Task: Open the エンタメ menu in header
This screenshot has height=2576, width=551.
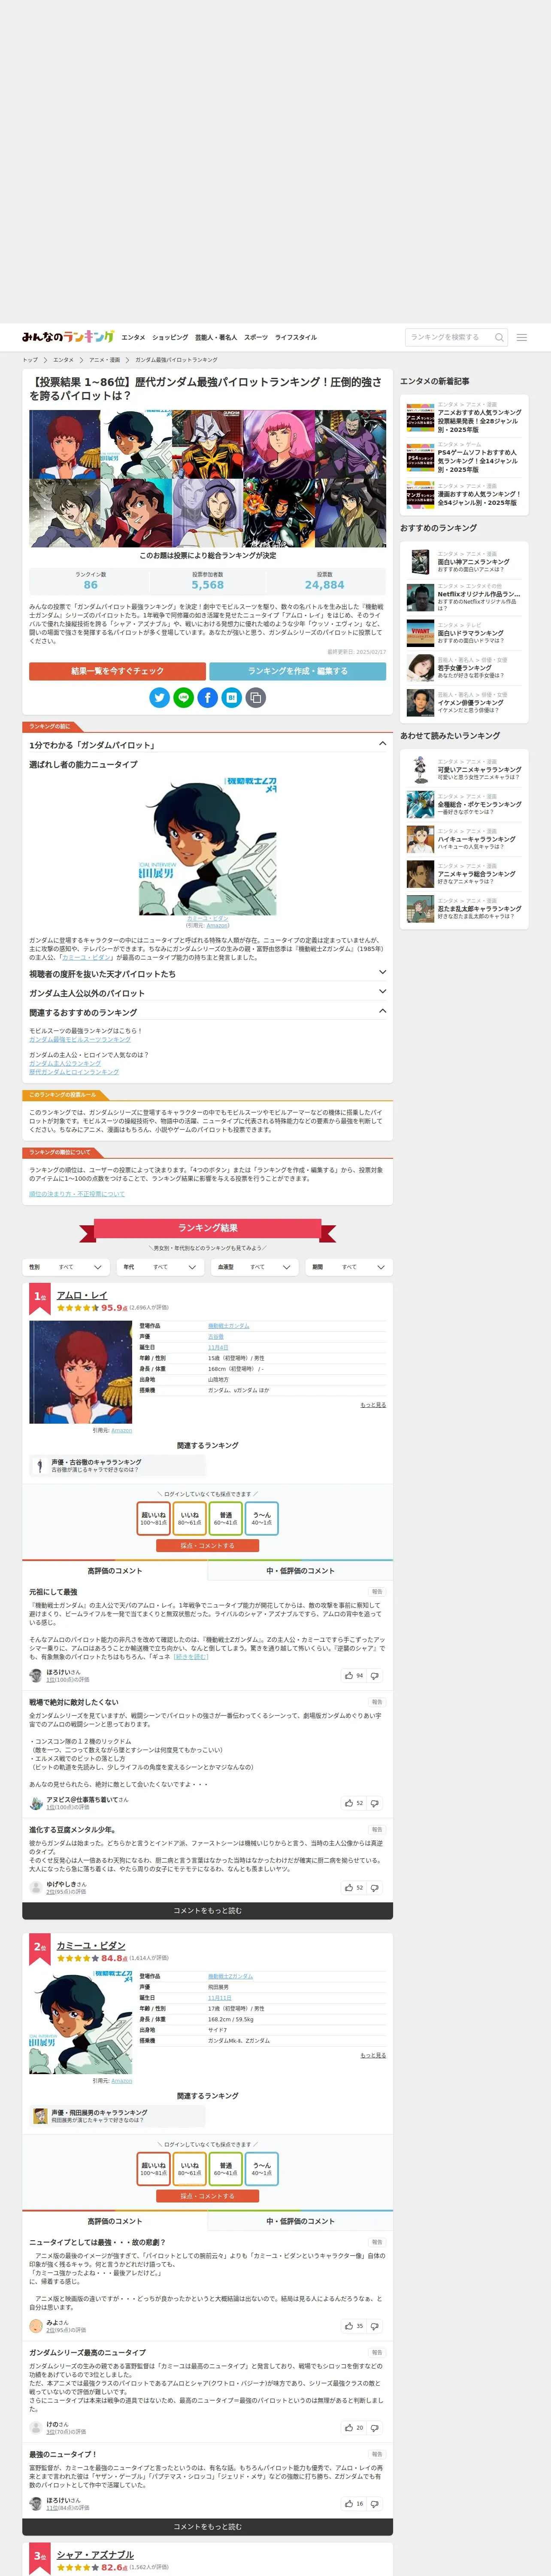Action: click(133, 337)
